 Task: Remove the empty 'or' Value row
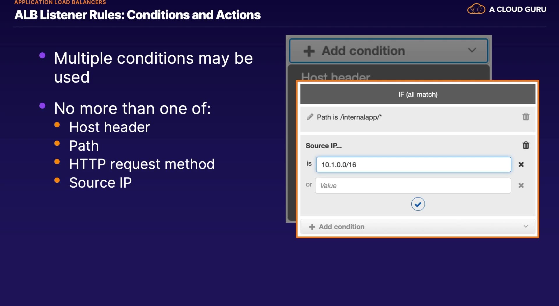[x=521, y=186]
